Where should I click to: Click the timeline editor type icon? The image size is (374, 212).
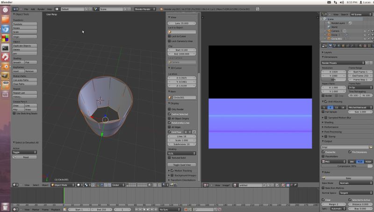[15, 209]
